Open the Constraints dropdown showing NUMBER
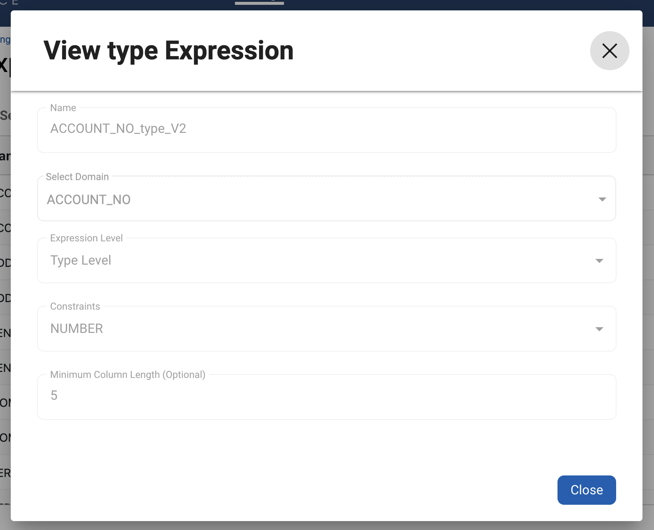This screenshot has width=654, height=530. [x=319, y=329]
